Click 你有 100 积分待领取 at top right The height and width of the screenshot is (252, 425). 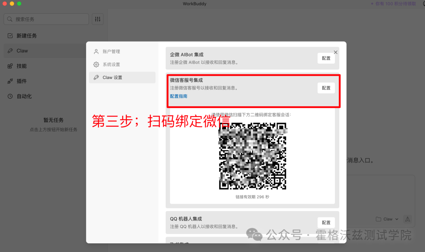pyautogui.click(x=396, y=4)
